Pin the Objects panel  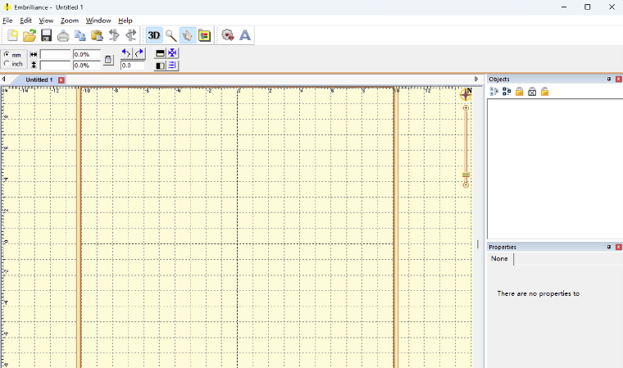pos(609,79)
